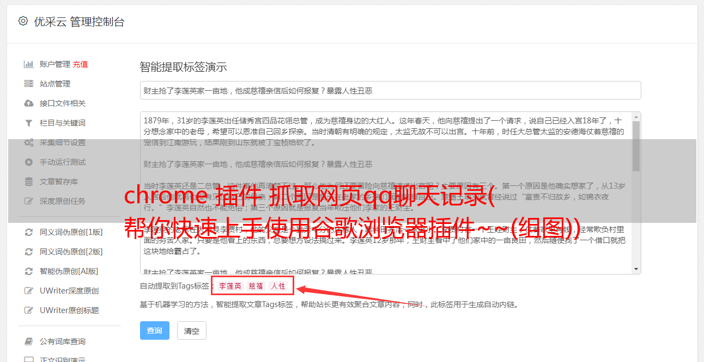
Task: Click the scrollbar up arrow of text area
Action: click(x=636, y=116)
